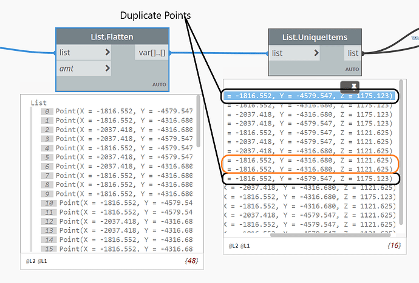Select row '-2037.418, Y = -4579.547, Z = 1175.123'
Image resolution: width=419 pixels, height=283 pixels.
coord(310,124)
